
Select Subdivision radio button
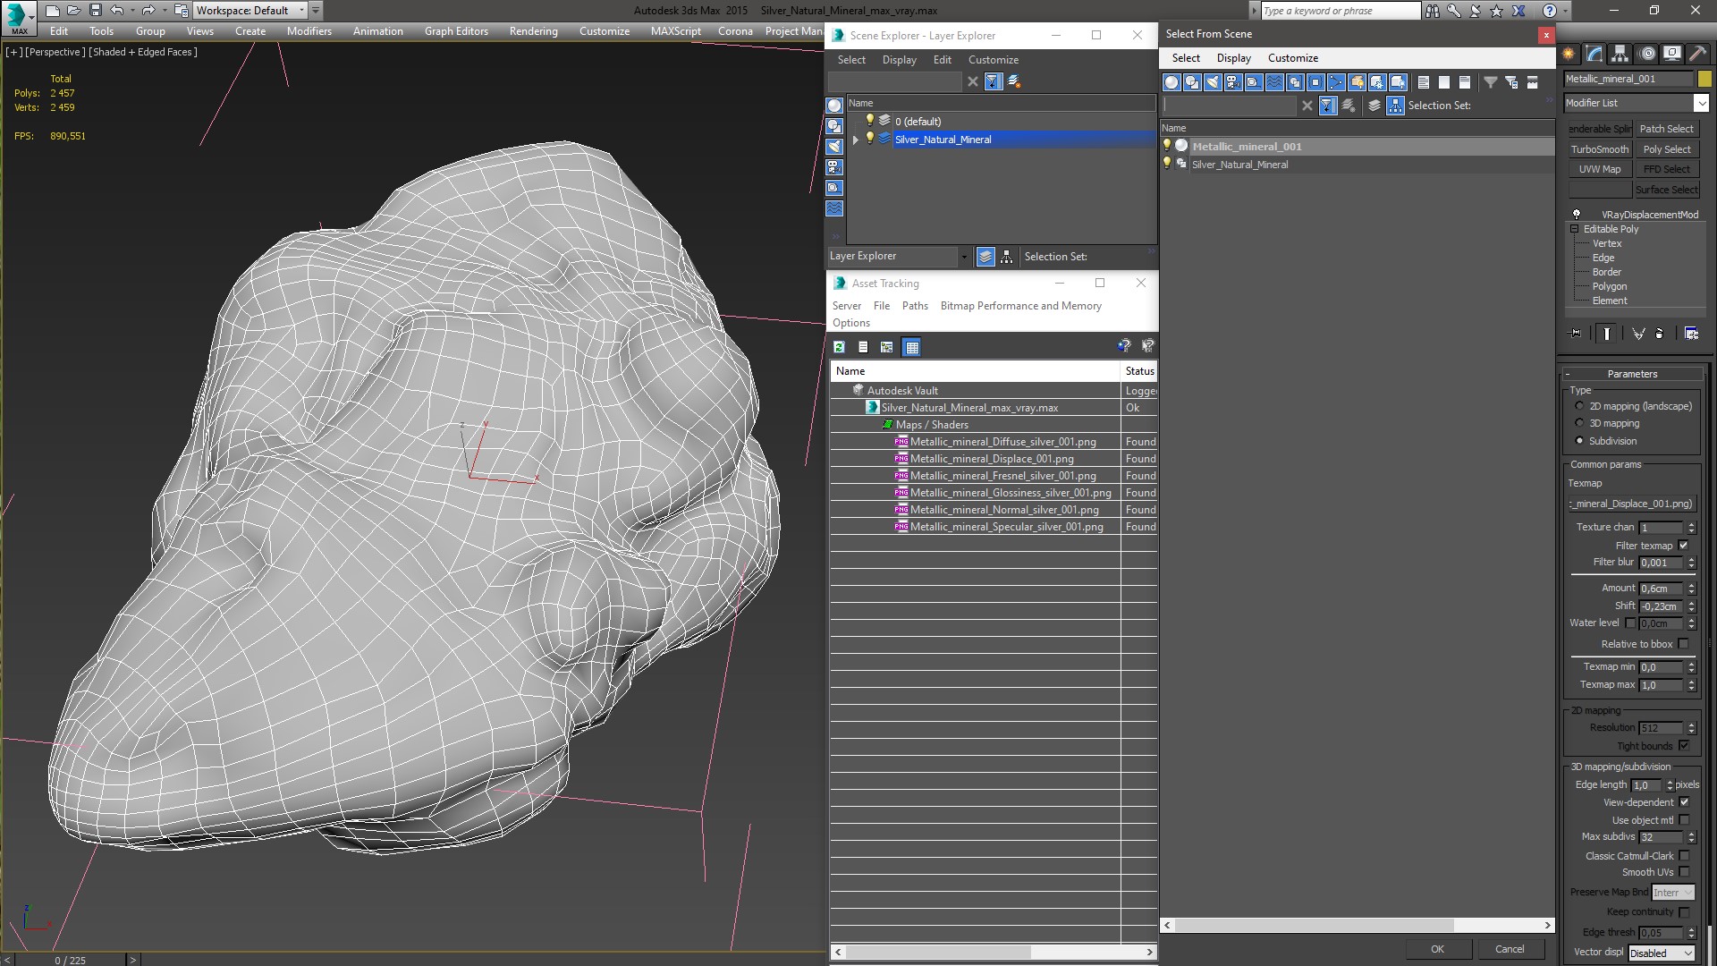click(x=1579, y=441)
